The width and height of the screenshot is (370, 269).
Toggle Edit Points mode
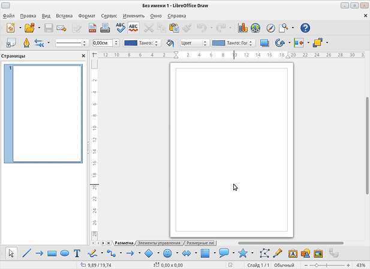click(x=264, y=253)
